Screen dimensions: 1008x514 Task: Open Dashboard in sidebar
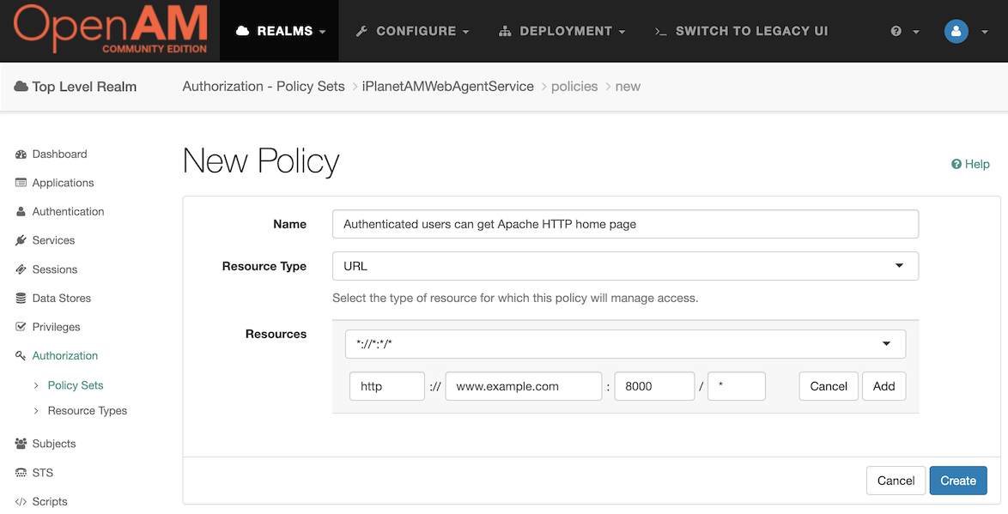coord(60,154)
